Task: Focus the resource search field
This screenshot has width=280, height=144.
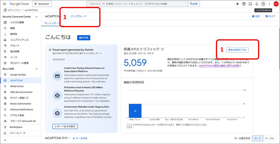Action: [137, 4]
